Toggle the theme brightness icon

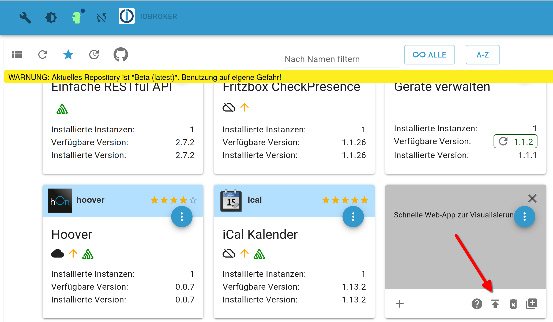pyautogui.click(x=51, y=18)
